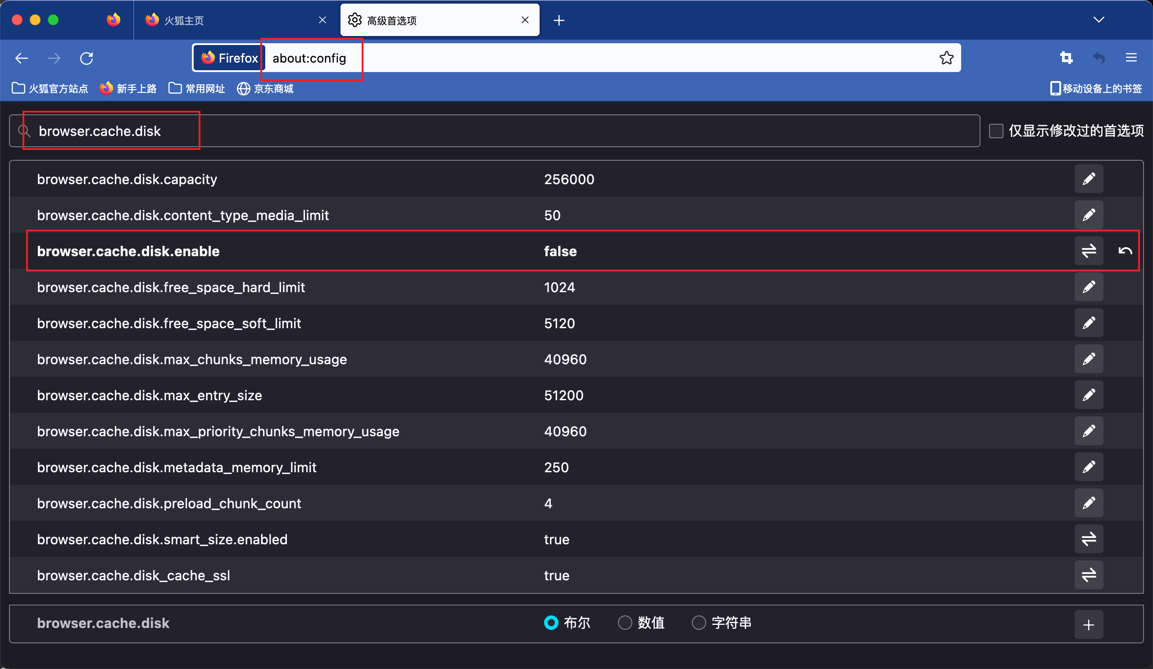Open the list all tabs chevron

tap(1099, 20)
